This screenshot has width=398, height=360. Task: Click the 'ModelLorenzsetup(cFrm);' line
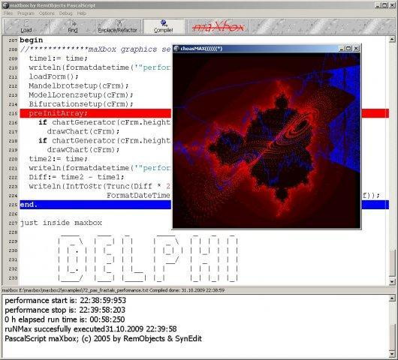[x=81, y=94]
